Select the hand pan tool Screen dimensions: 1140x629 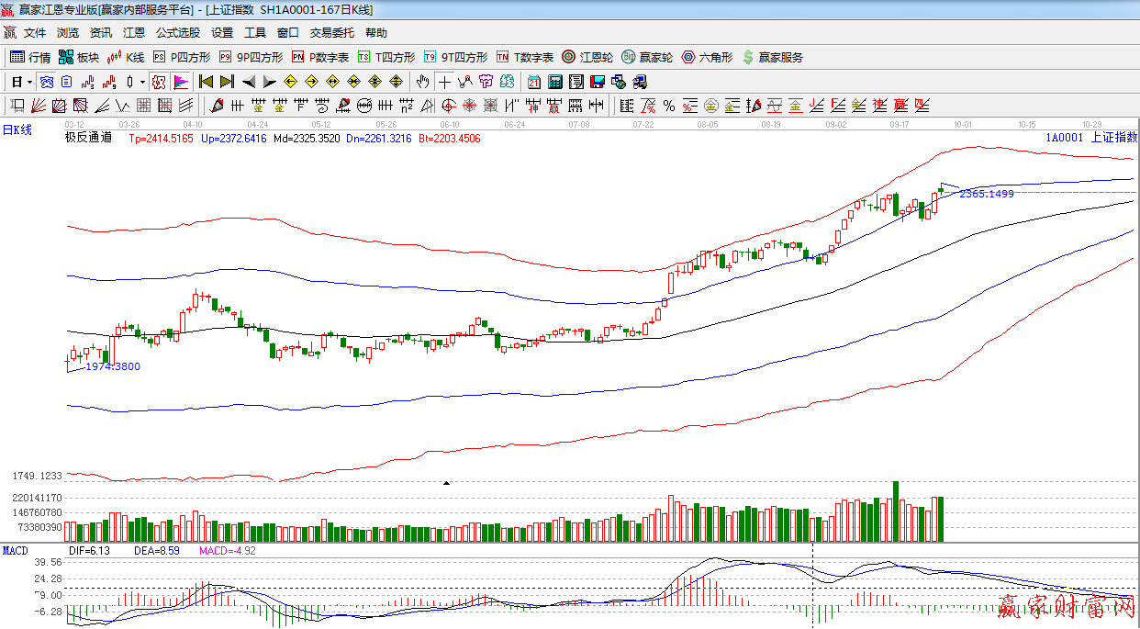(x=422, y=82)
